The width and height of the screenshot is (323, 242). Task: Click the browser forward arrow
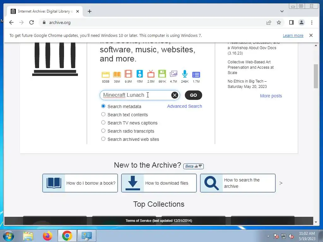(x=21, y=22)
